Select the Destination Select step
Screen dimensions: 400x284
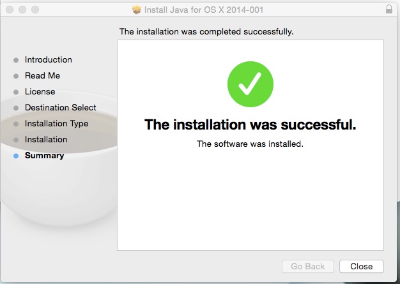[x=61, y=107]
